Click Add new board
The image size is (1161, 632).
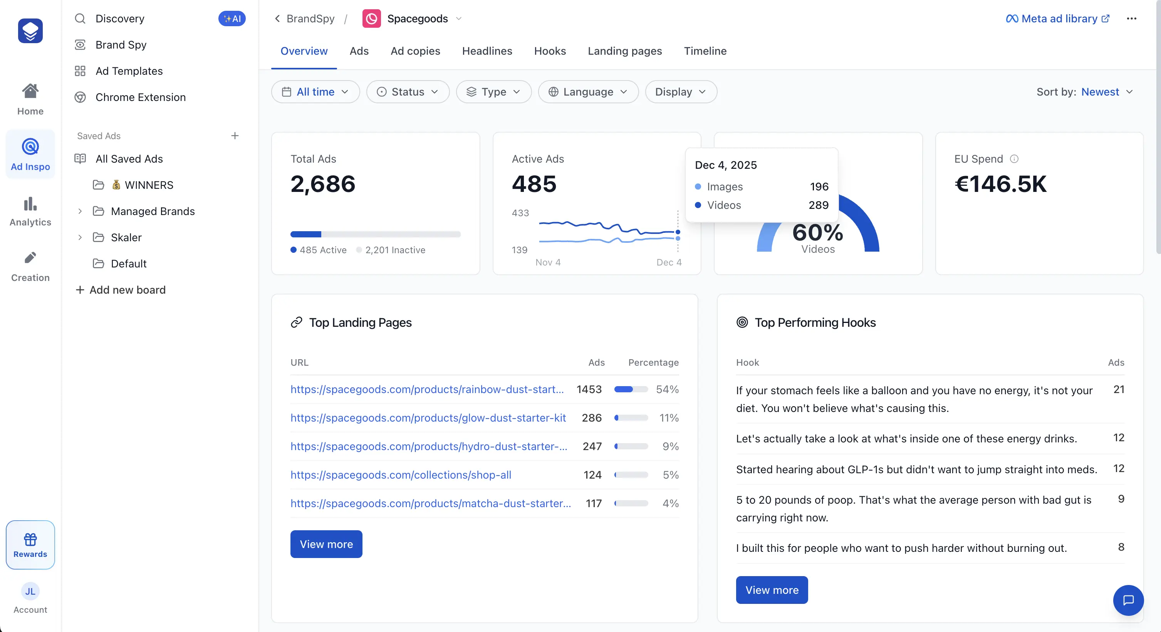[x=121, y=289]
